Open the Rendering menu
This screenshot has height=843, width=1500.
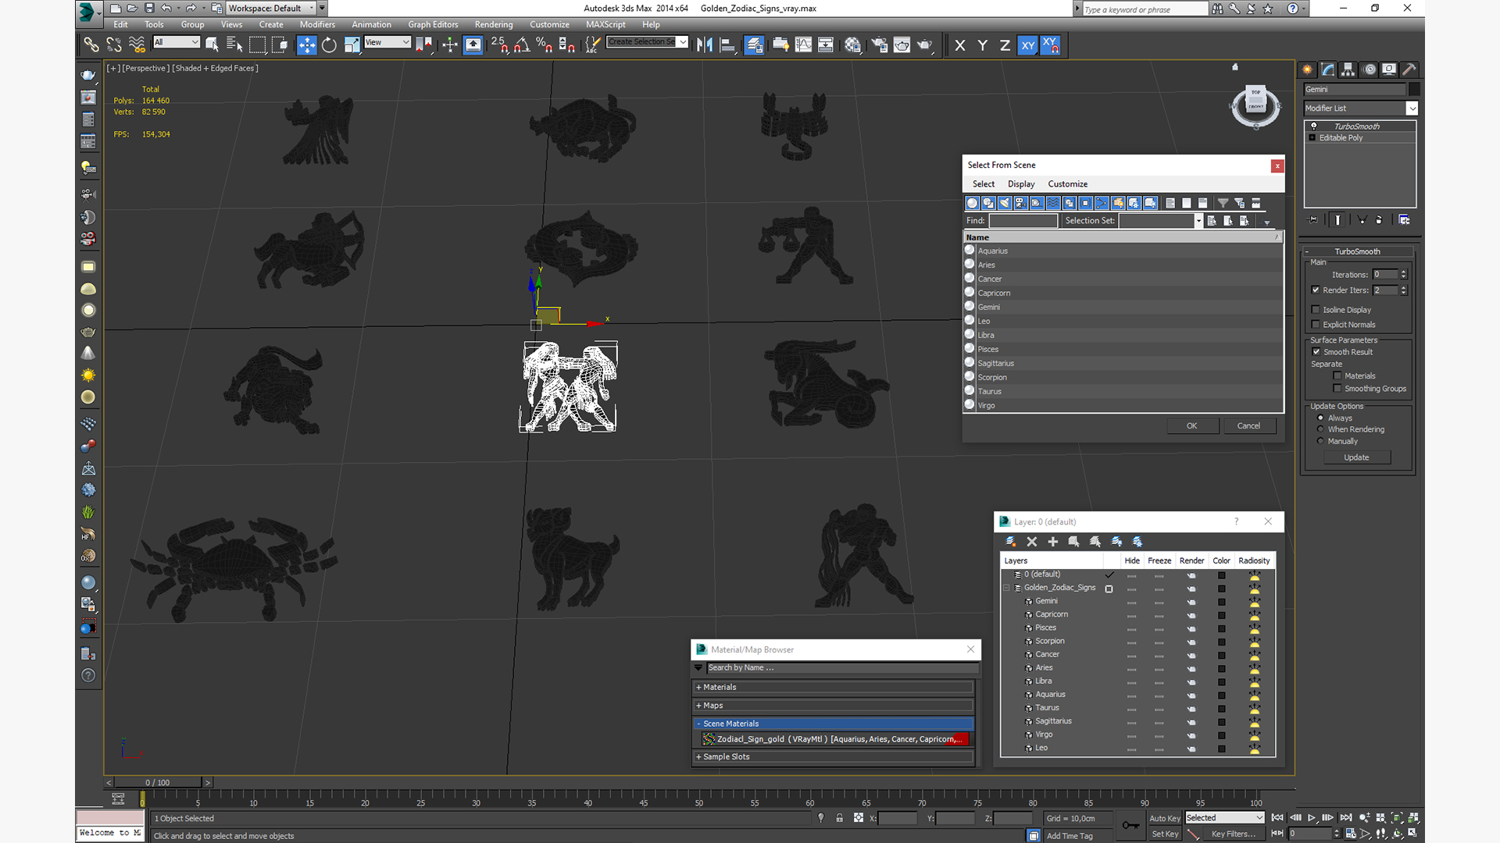pyautogui.click(x=494, y=25)
